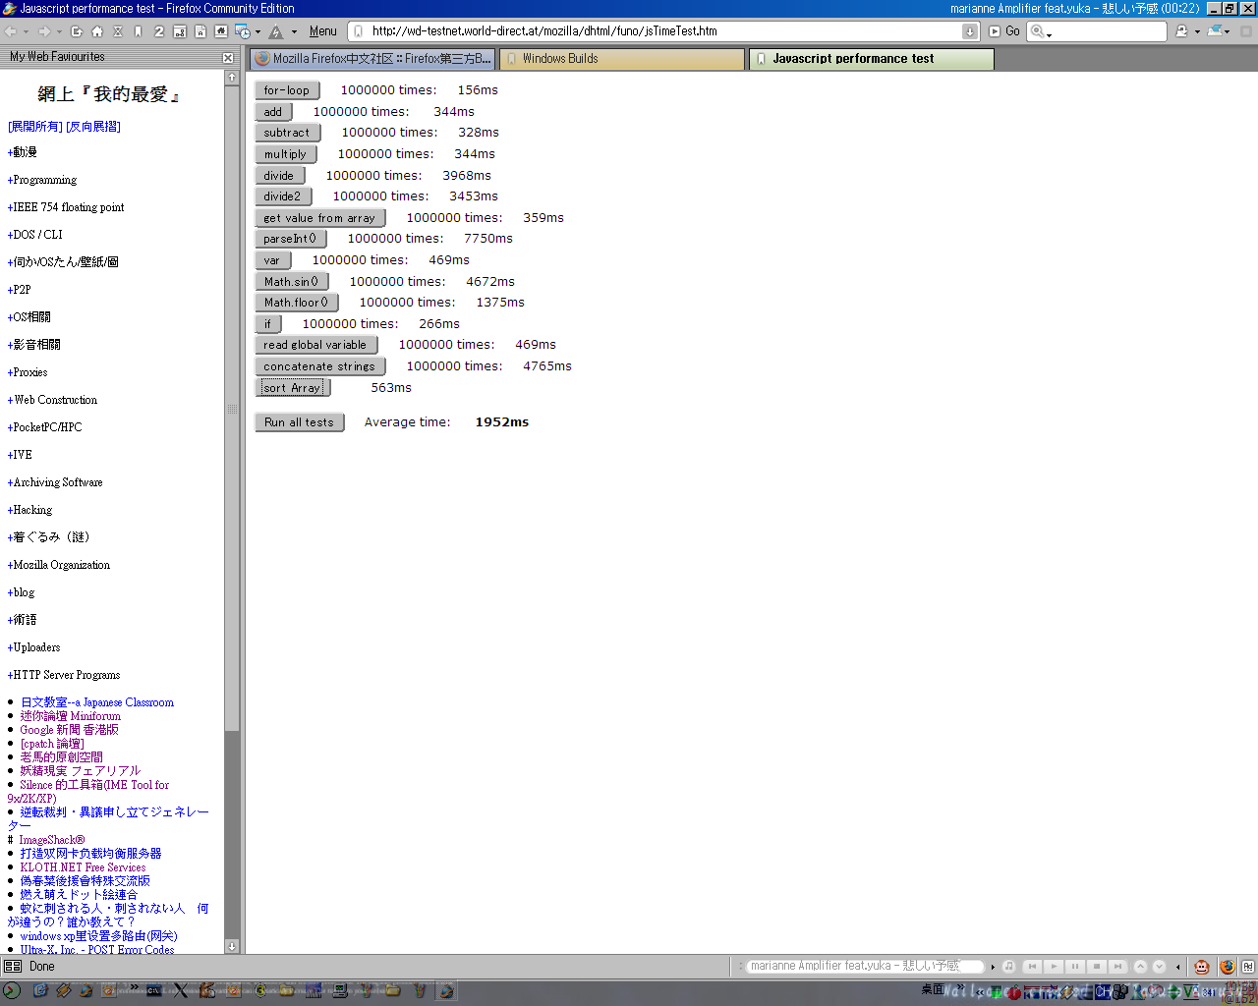Click the hourglass History toolbar icon
The image size is (1258, 1006).
(x=118, y=31)
